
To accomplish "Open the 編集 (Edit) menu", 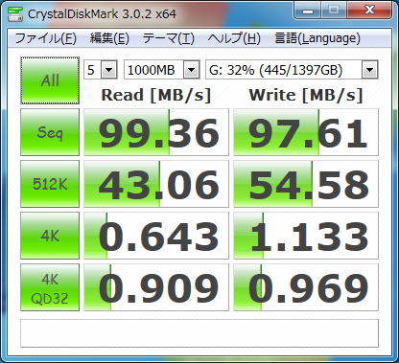I will click(x=109, y=38).
